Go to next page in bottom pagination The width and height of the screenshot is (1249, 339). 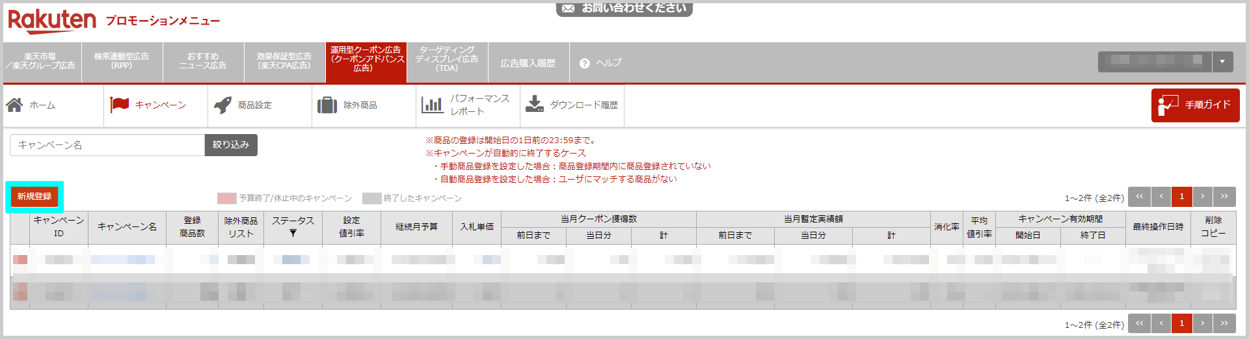(1203, 323)
